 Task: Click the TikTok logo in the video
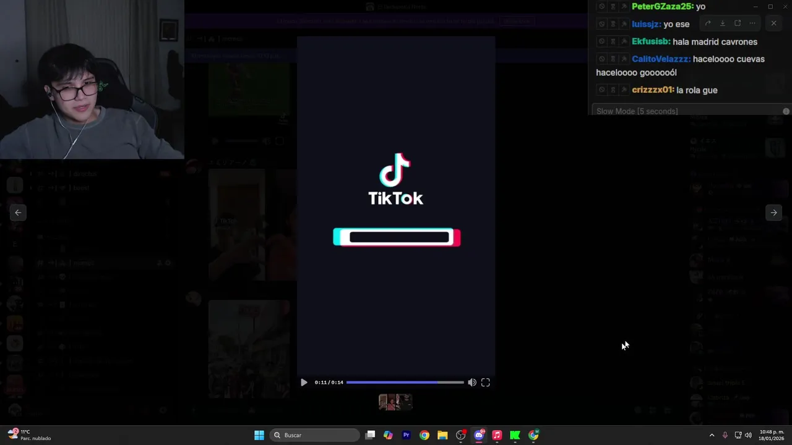(396, 179)
